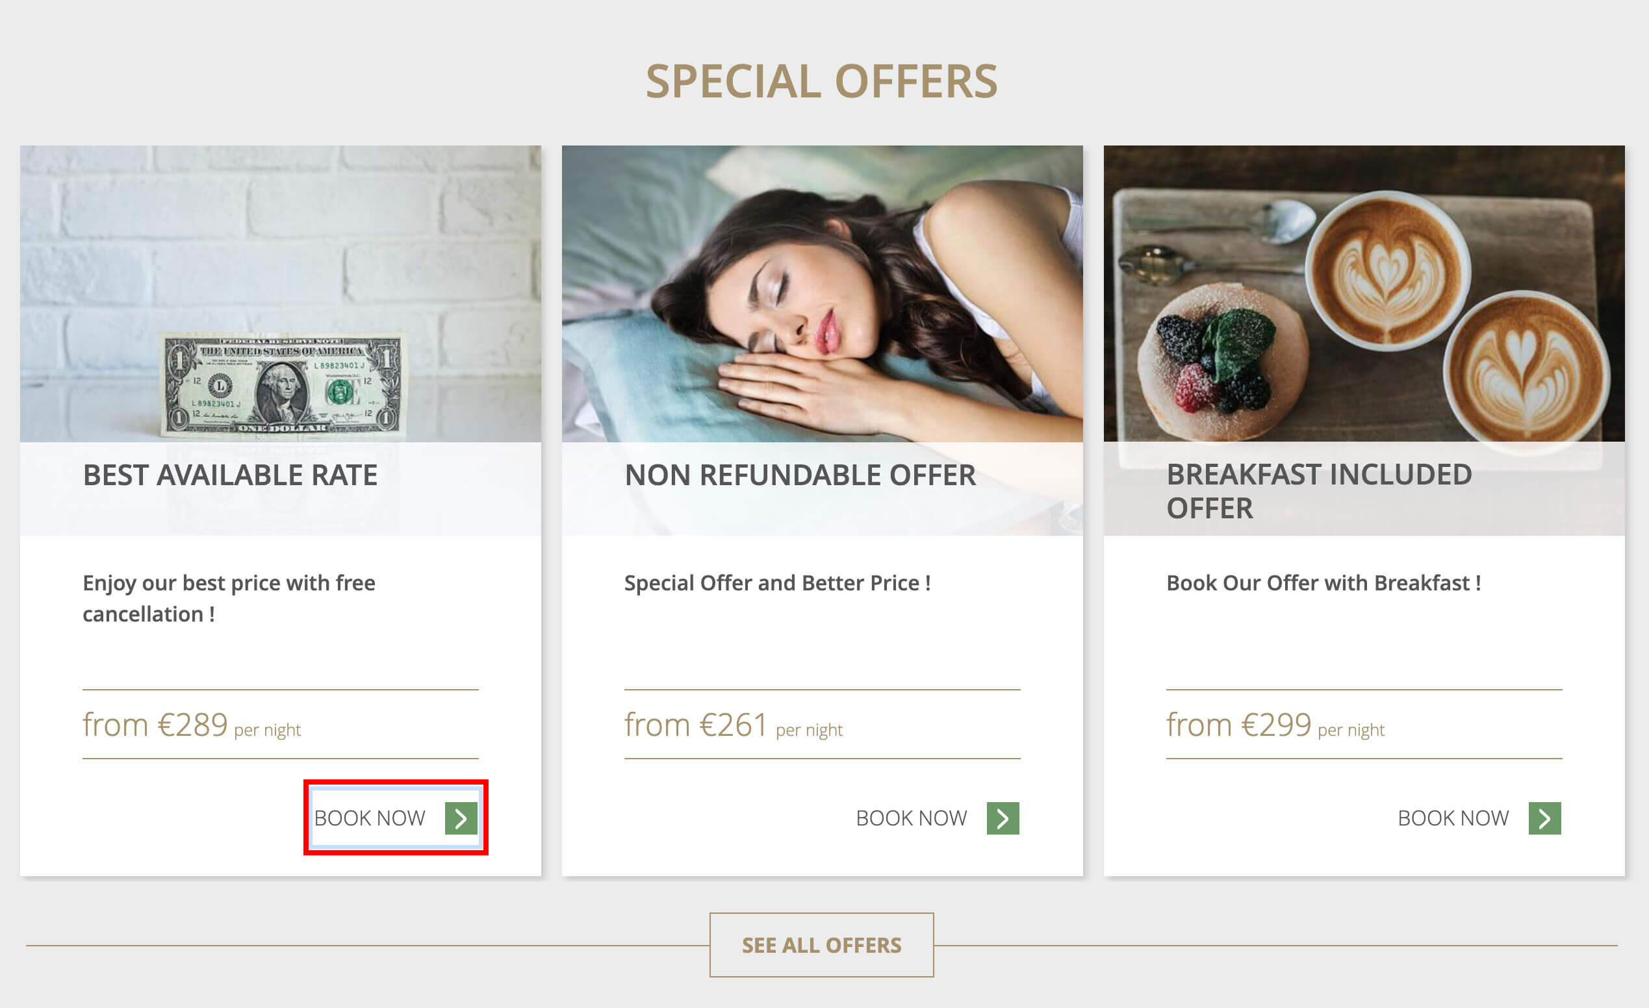The width and height of the screenshot is (1649, 1008).
Task: Select the NON REFUNDABLE OFFER title
Action: point(800,475)
